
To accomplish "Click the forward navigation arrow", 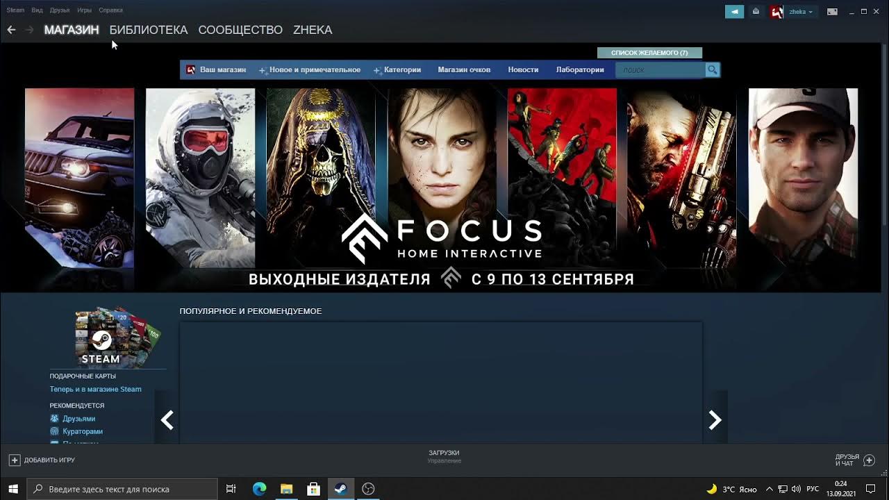I will [x=29, y=30].
